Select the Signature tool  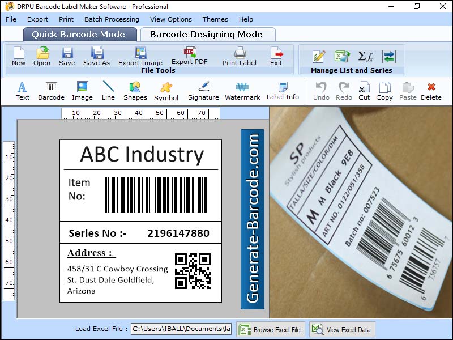tap(203, 91)
